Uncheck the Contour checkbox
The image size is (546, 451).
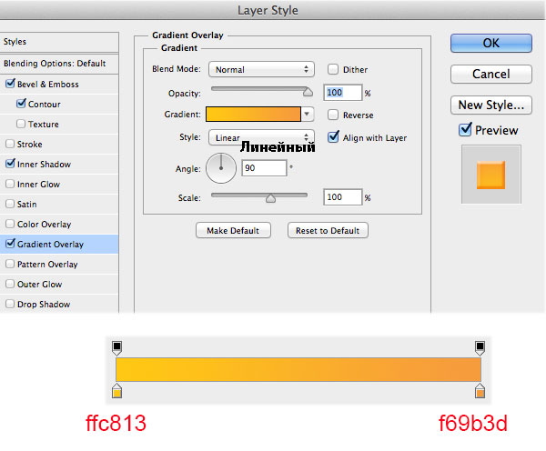(x=21, y=104)
